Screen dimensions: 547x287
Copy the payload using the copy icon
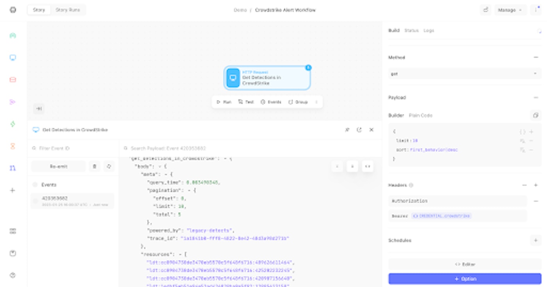click(x=535, y=115)
